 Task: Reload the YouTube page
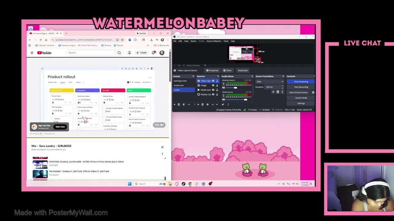(x=40, y=40)
